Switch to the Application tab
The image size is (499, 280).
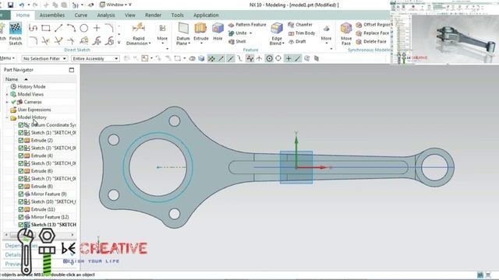(206, 16)
